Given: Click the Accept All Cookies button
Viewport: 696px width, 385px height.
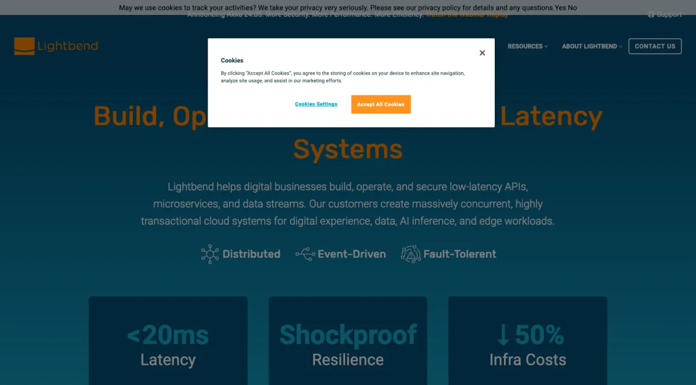Looking at the screenshot, I should click(x=380, y=104).
